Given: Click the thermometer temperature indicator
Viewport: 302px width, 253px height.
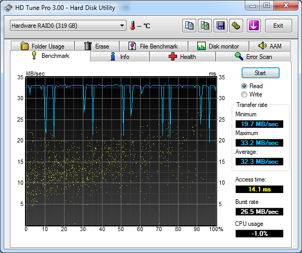Looking at the screenshot, I should pyautogui.click(x=132, y=26).
